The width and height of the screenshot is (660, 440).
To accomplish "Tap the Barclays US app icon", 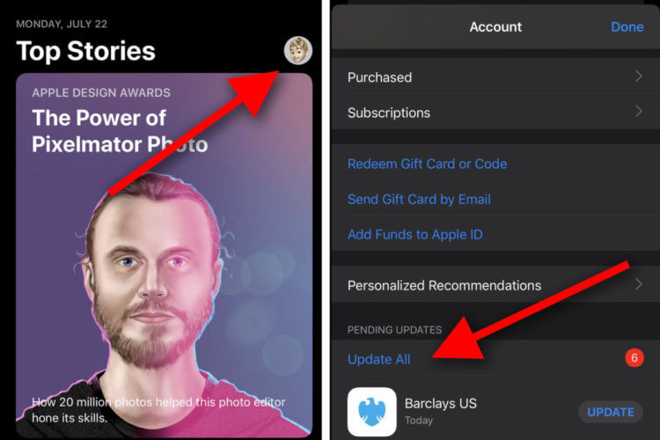I will click(371, 412).
